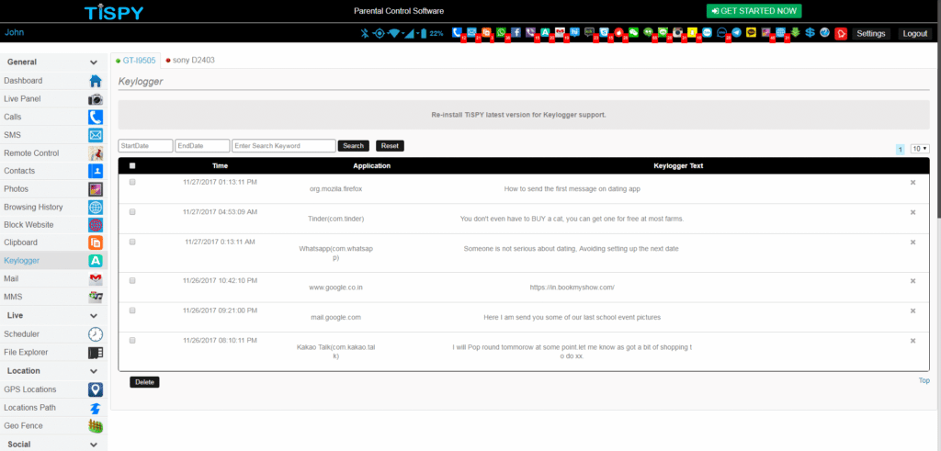Click the blue dollar sign icon in top bar
This screenshot has width=941, height=451.
tap(811, 32)
